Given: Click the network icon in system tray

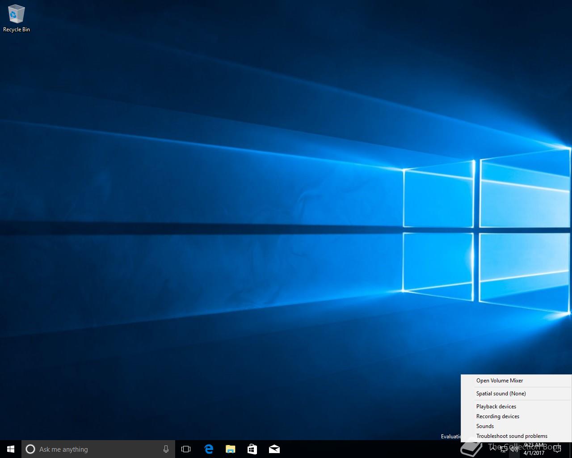Looking at the screenshot, I should coord(504,449).
